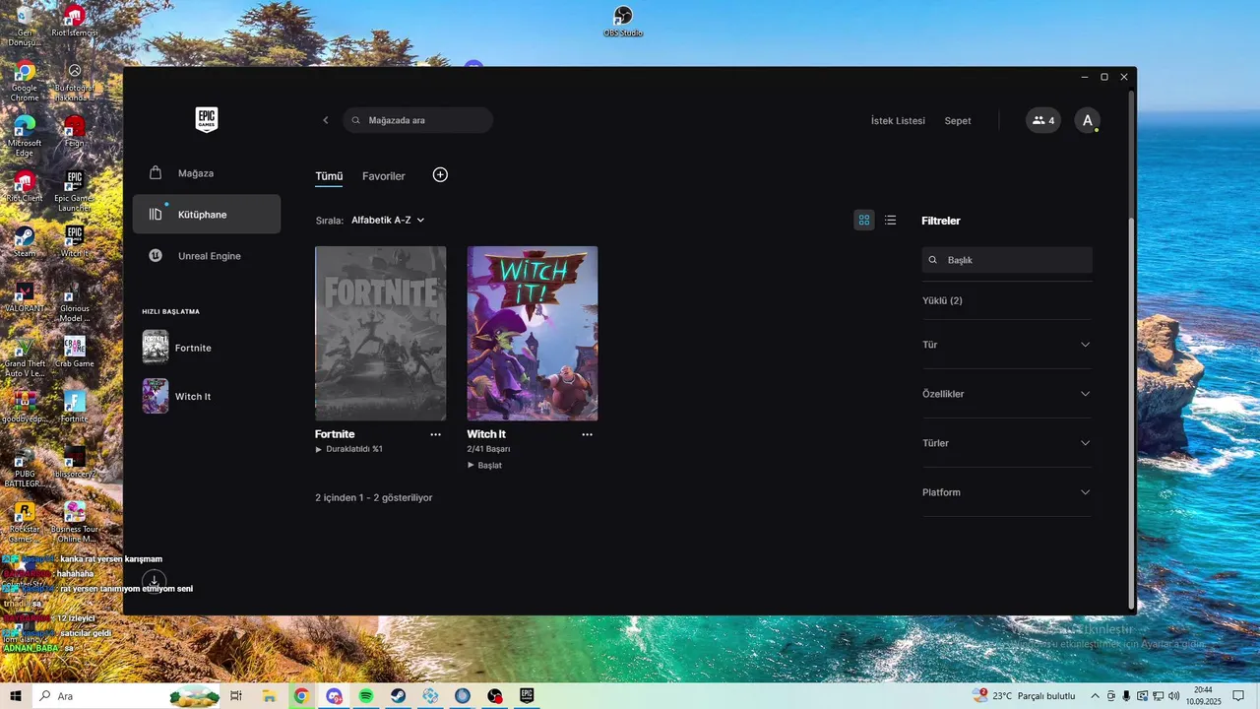Click the 2/41 Başarı achievements text
Screen dimensions: 1260x709
point(488,449)
